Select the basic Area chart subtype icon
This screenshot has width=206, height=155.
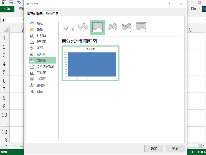click(x=69, y=27)
